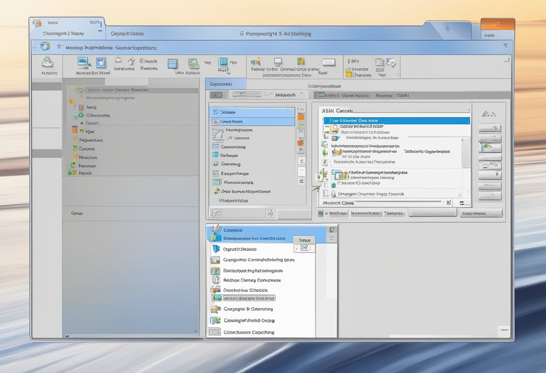
Task: Click the camera icon at the vertical strip's bottom
Action: 301,182
